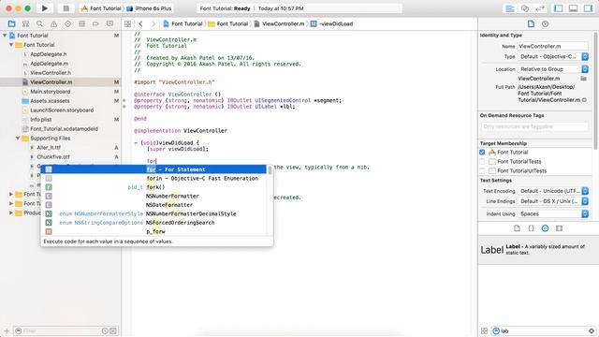Open the Find navigator search icon

tap(39, 23)
